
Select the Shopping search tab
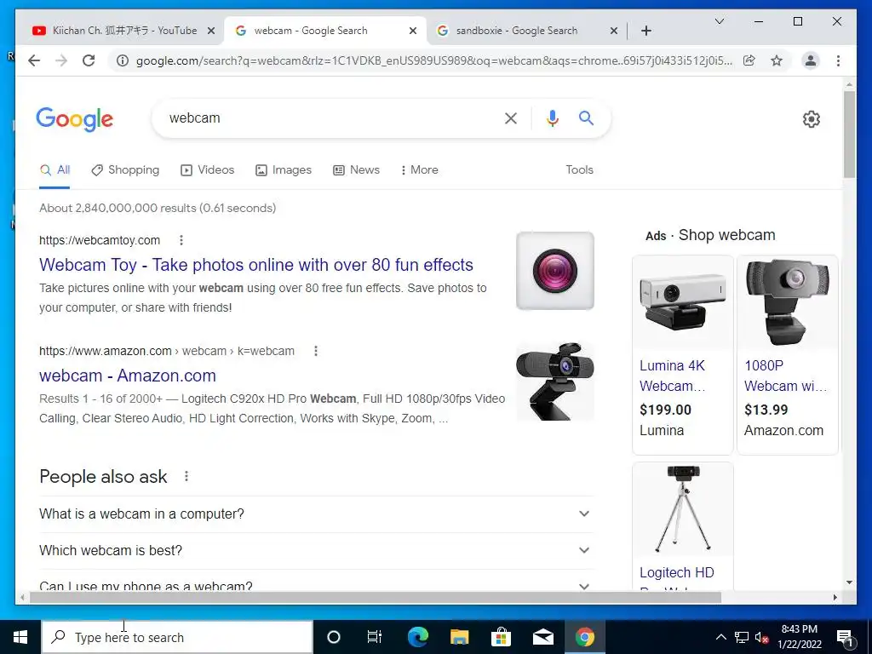point(126,170)
